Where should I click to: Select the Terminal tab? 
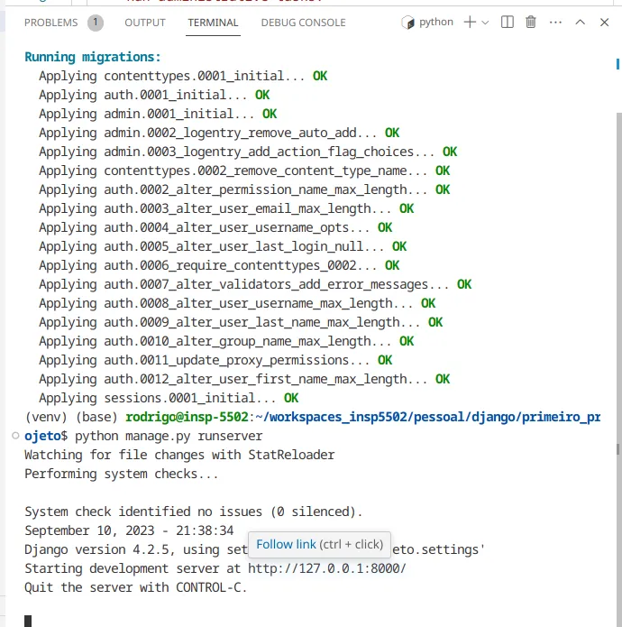pos(213,23)
